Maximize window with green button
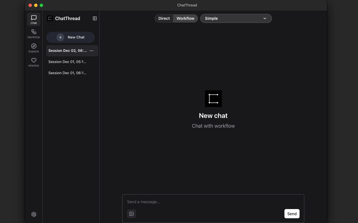 [x=41, y=5]
